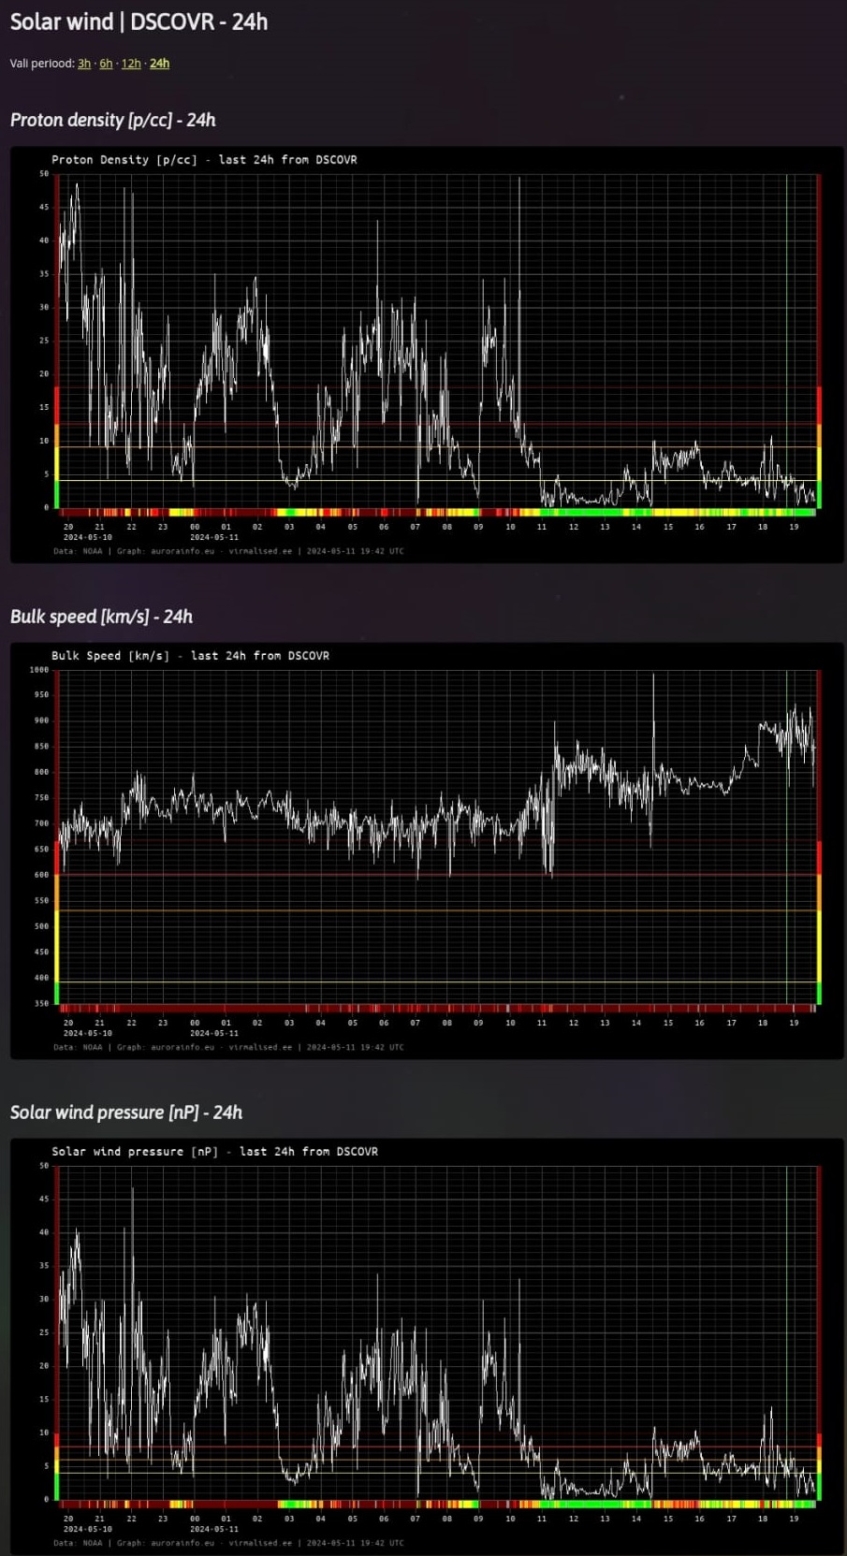Click the colored status strip under pressure chart
Image resolution: width=847 pixels, height=1556 pixels.
pos(438,1505)
